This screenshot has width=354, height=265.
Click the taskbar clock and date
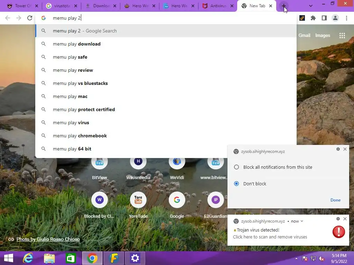tap(339, 258)
